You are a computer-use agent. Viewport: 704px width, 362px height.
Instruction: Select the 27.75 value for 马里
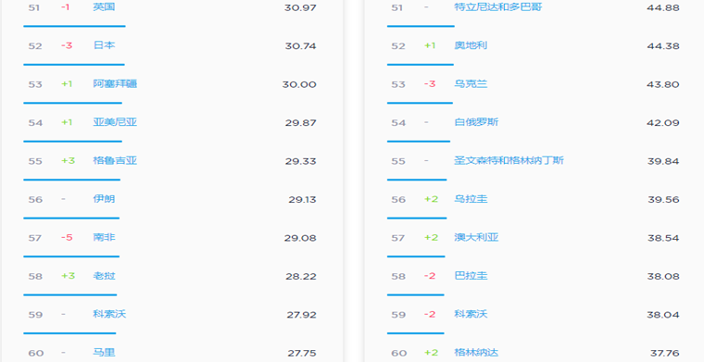pyautogui.click(x=302, y=353)
